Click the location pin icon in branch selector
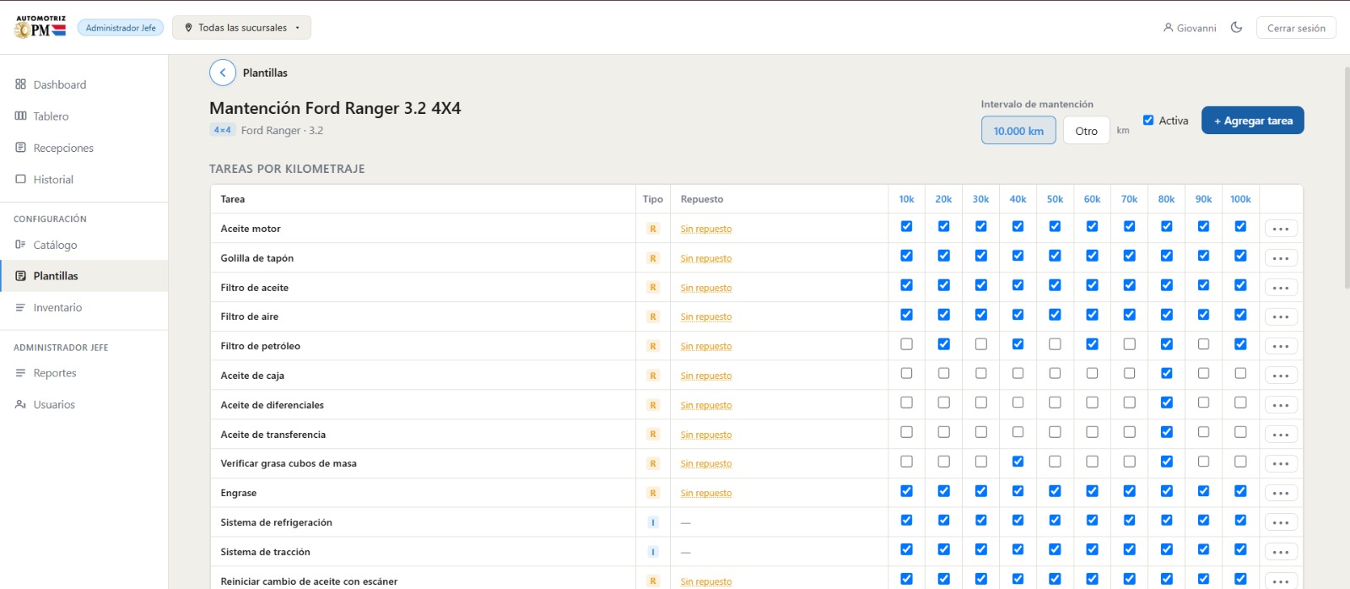The width and height of the screenshot is (1350, 589). tap(188, 27)
